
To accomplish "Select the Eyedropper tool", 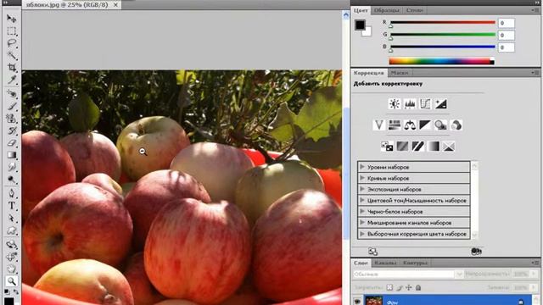I will tap(11, 80).
